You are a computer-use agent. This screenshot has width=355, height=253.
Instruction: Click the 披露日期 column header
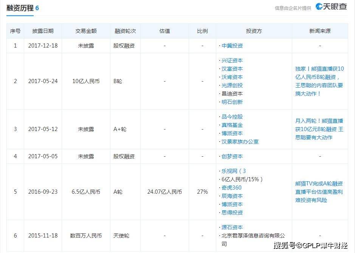[43, 31]
